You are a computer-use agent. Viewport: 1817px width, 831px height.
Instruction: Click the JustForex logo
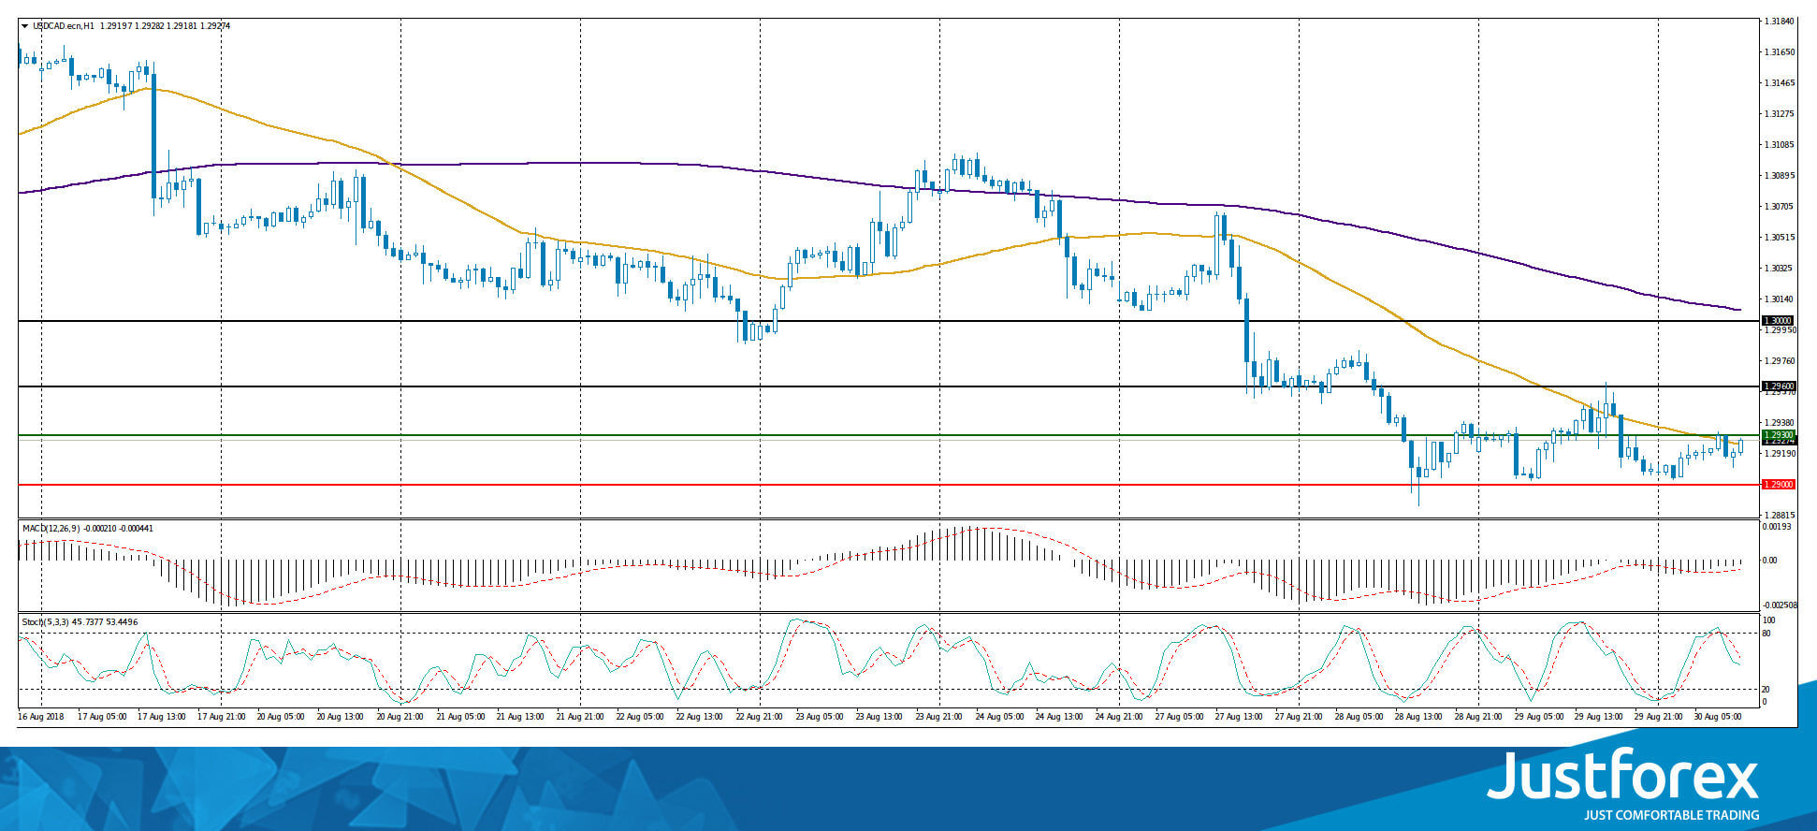pyautogui.click(x=1622, y=776)
